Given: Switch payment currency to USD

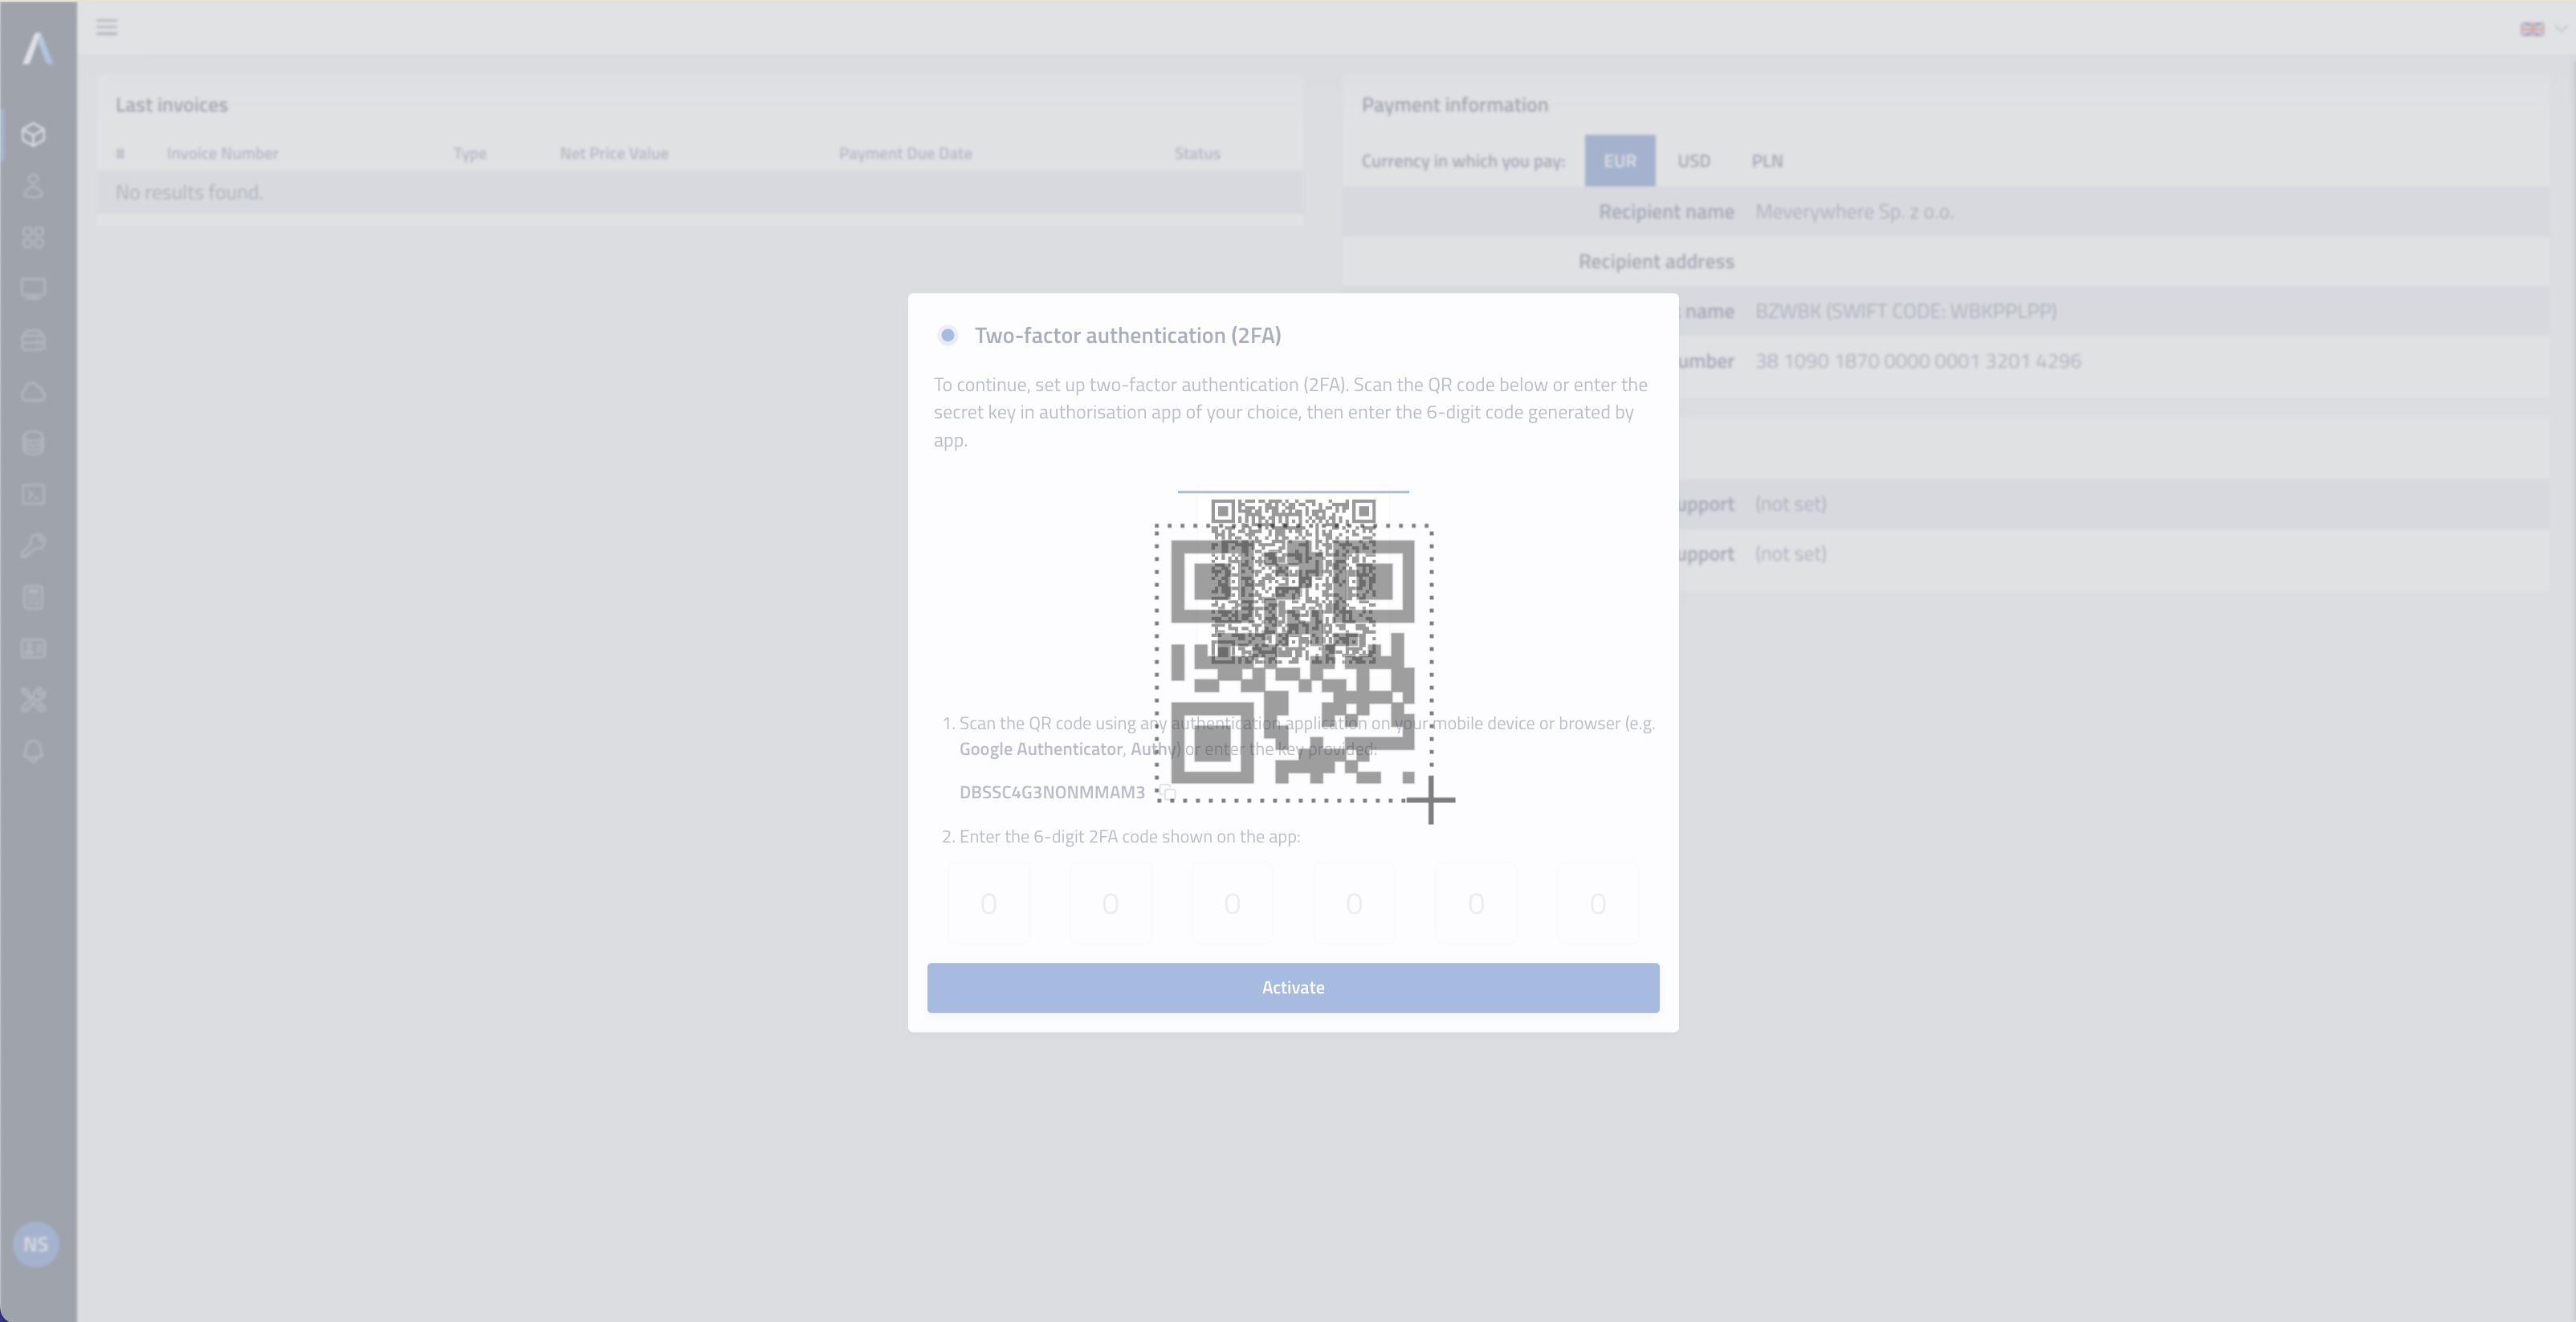Looking at the screenshot, I should (1695, 161).
